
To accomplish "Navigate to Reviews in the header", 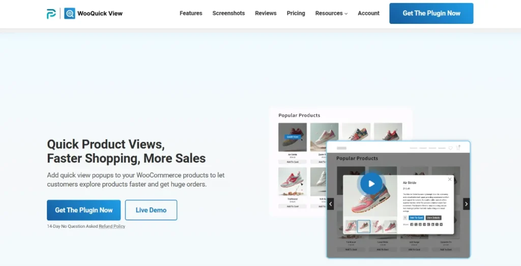I will tap(266, 13).
